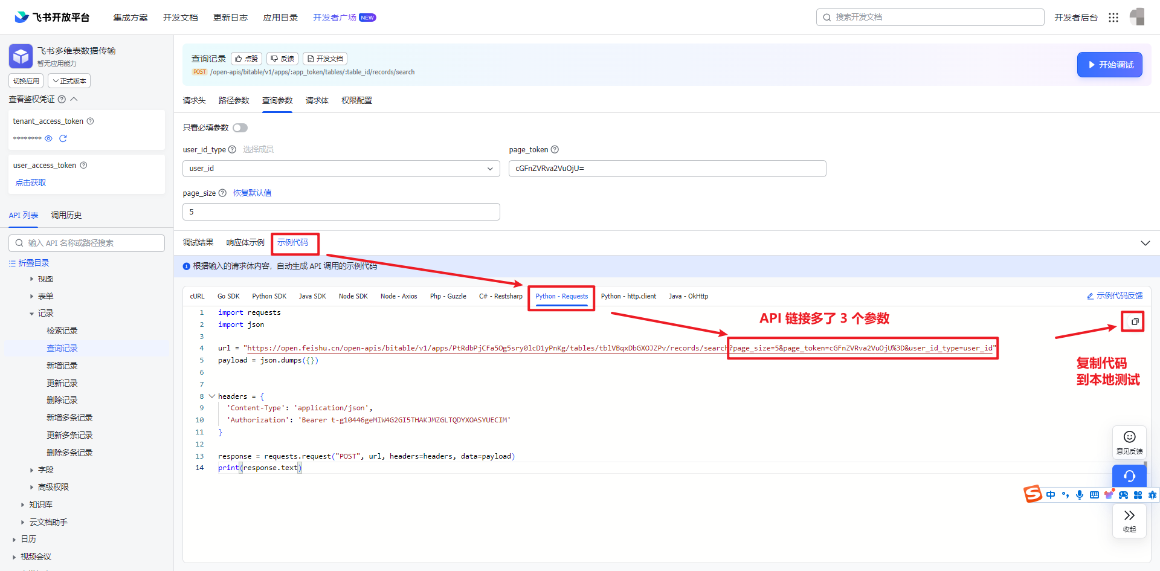Toggle Sogou Chinese/English mode 中
This screenshot has width=1160, height=571.
(1051, 495)
